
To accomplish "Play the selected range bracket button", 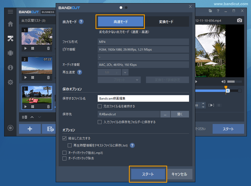I will point(211,105).
